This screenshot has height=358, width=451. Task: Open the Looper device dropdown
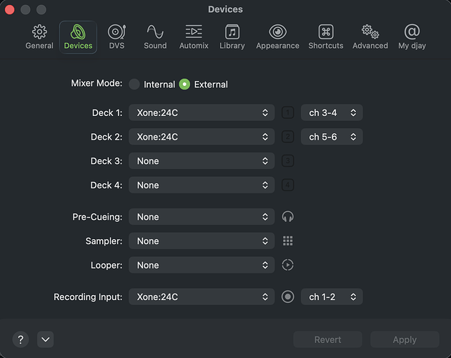point(202,265)
